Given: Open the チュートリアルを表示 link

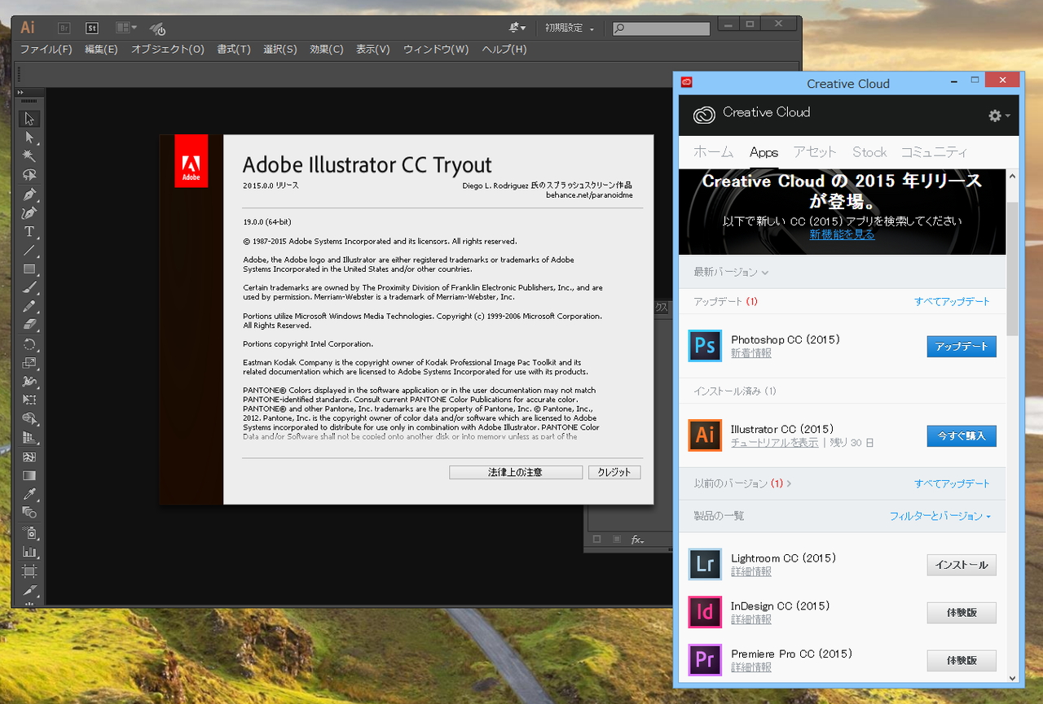Looking at the screenshot, I should click(774, 443).
